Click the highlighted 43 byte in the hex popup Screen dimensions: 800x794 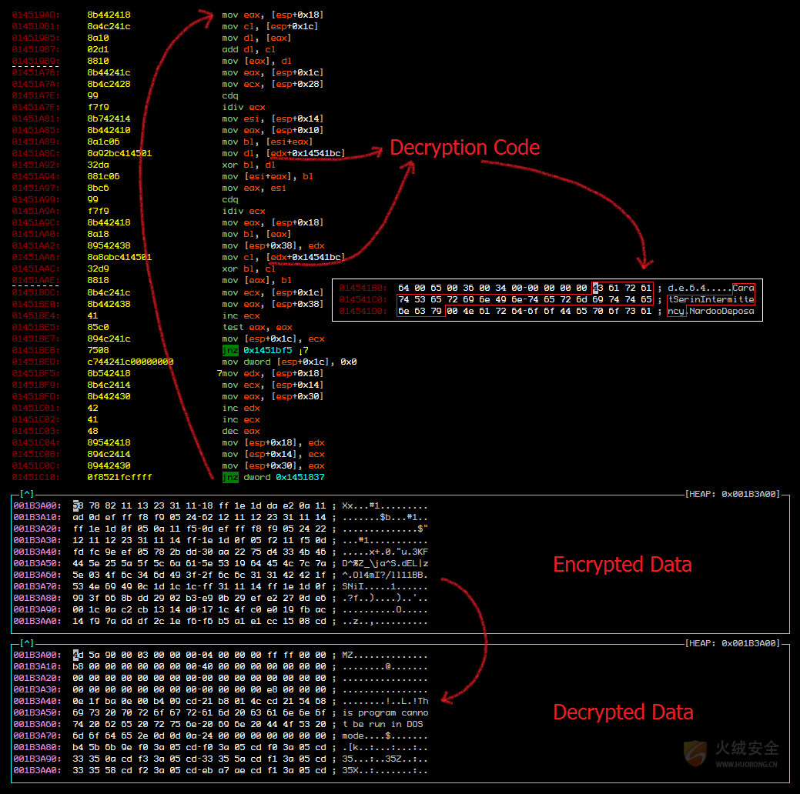(x=596, y=288)
